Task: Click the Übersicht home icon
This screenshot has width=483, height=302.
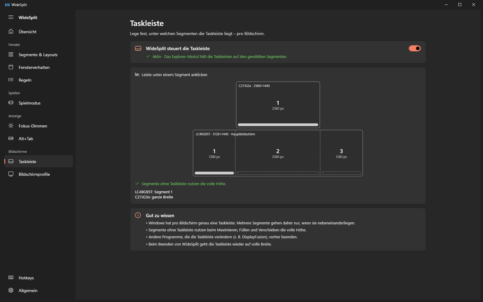Action: [11, 31]
